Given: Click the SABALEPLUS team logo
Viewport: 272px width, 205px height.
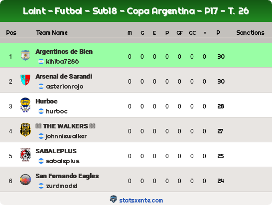Looking at the screenshot, I should pos(25,155).
